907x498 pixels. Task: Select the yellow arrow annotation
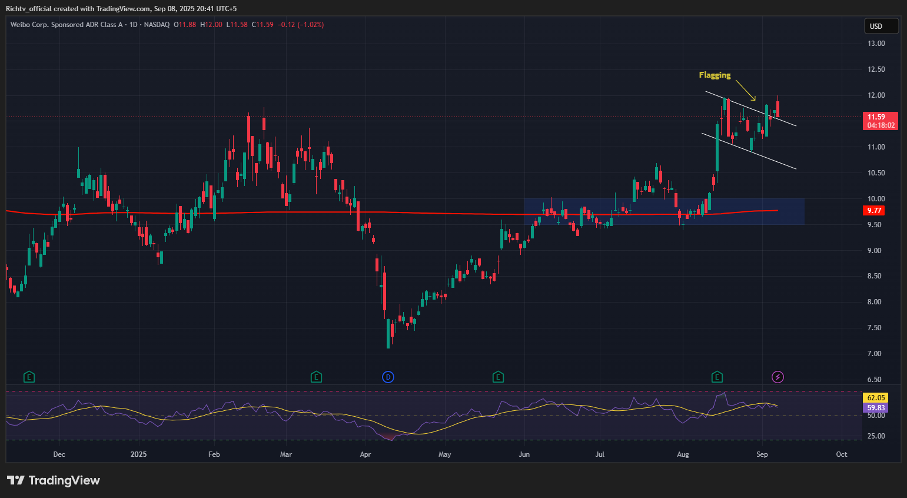[746, 91]
